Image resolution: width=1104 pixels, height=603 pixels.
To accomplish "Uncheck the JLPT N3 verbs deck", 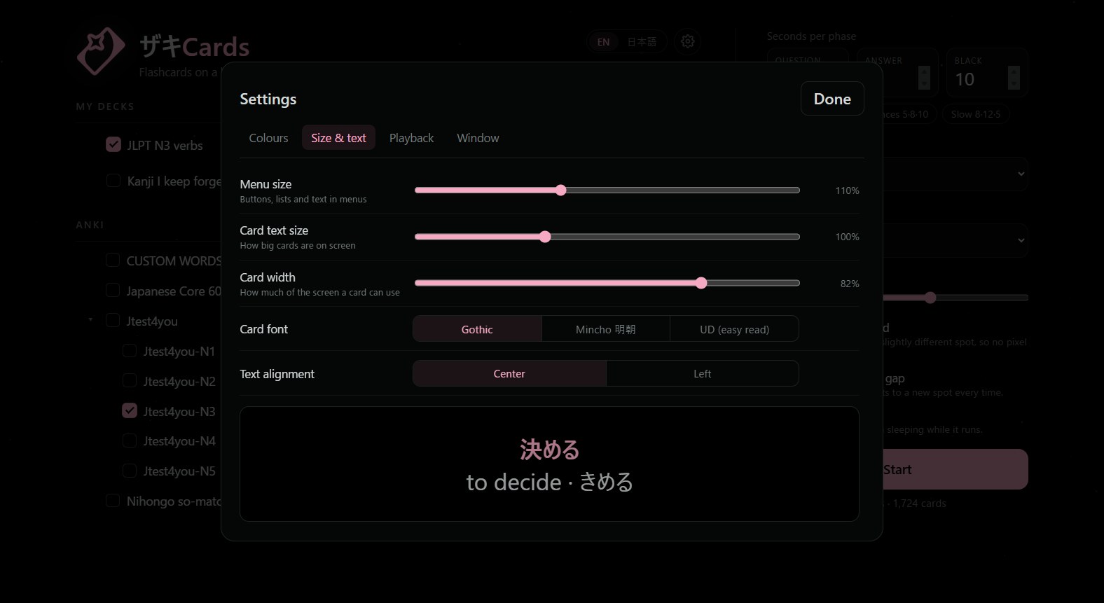I will 113,144.
